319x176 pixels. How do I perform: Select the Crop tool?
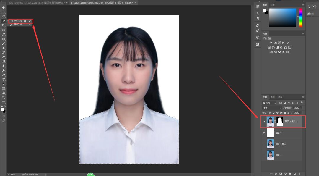tap(4, 25)
